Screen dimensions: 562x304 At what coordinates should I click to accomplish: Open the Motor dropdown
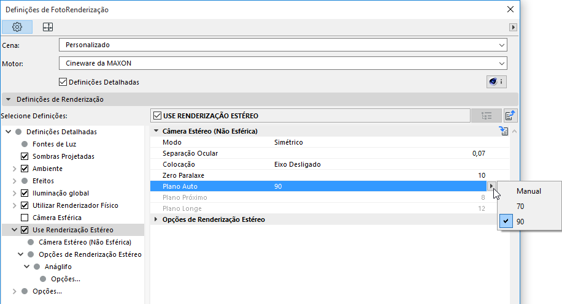[283, 63]
